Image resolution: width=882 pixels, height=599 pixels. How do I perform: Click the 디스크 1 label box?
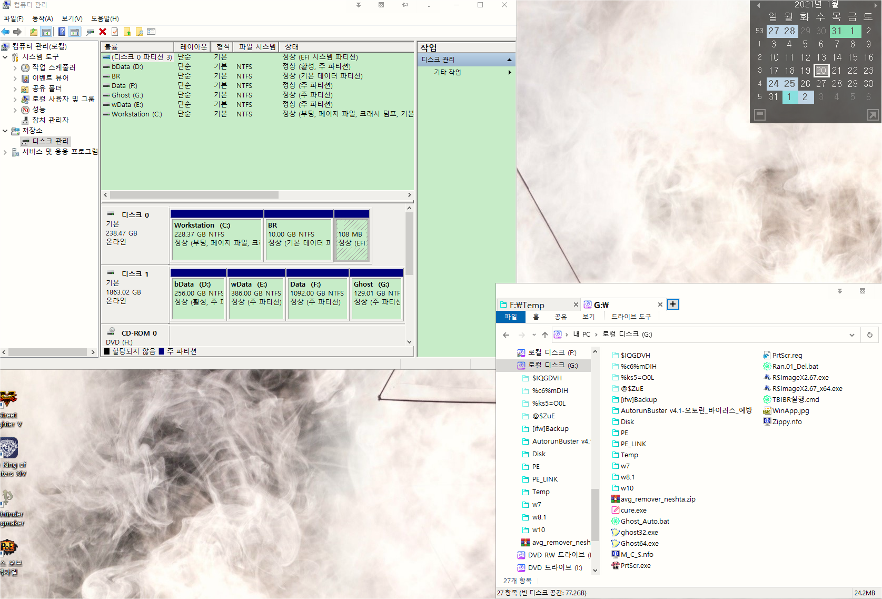coord(135,294)
